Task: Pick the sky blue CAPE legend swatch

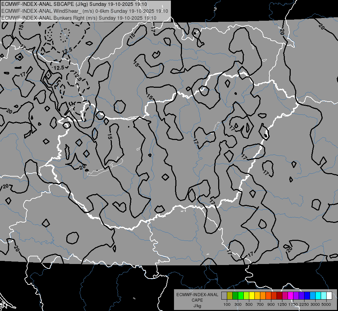Action: (312, 296)
